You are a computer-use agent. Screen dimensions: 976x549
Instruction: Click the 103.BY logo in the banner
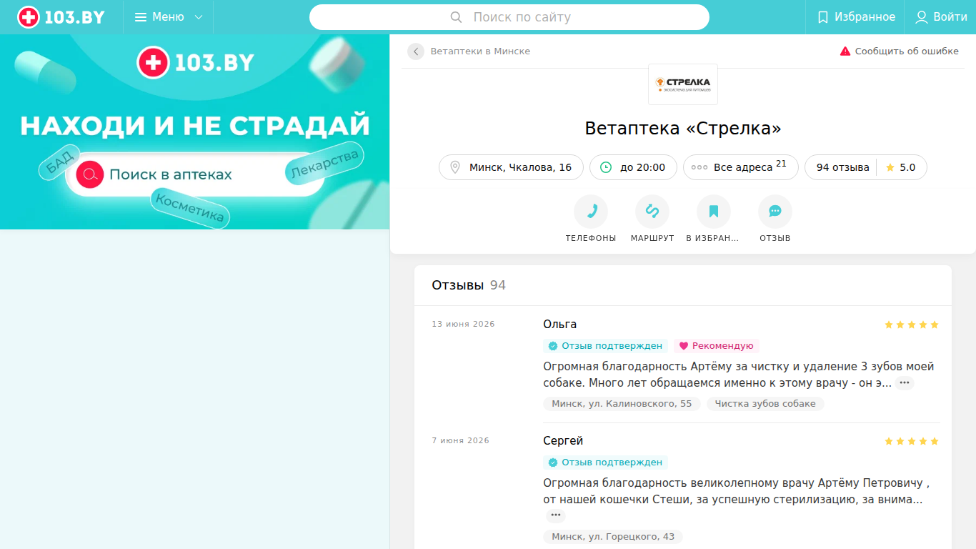click(x=195, y=63)
